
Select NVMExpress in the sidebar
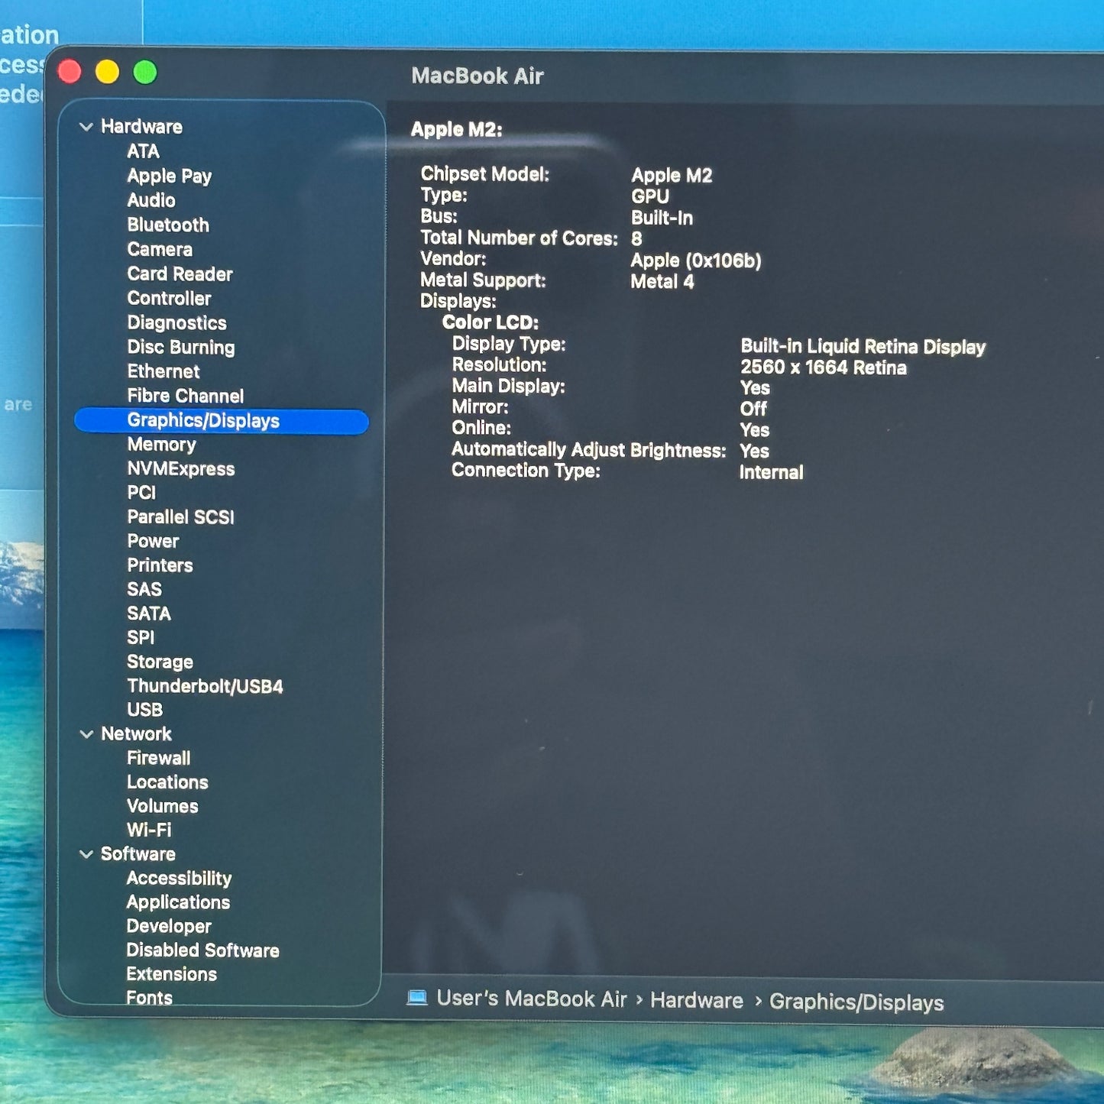(x=180, y=469)
